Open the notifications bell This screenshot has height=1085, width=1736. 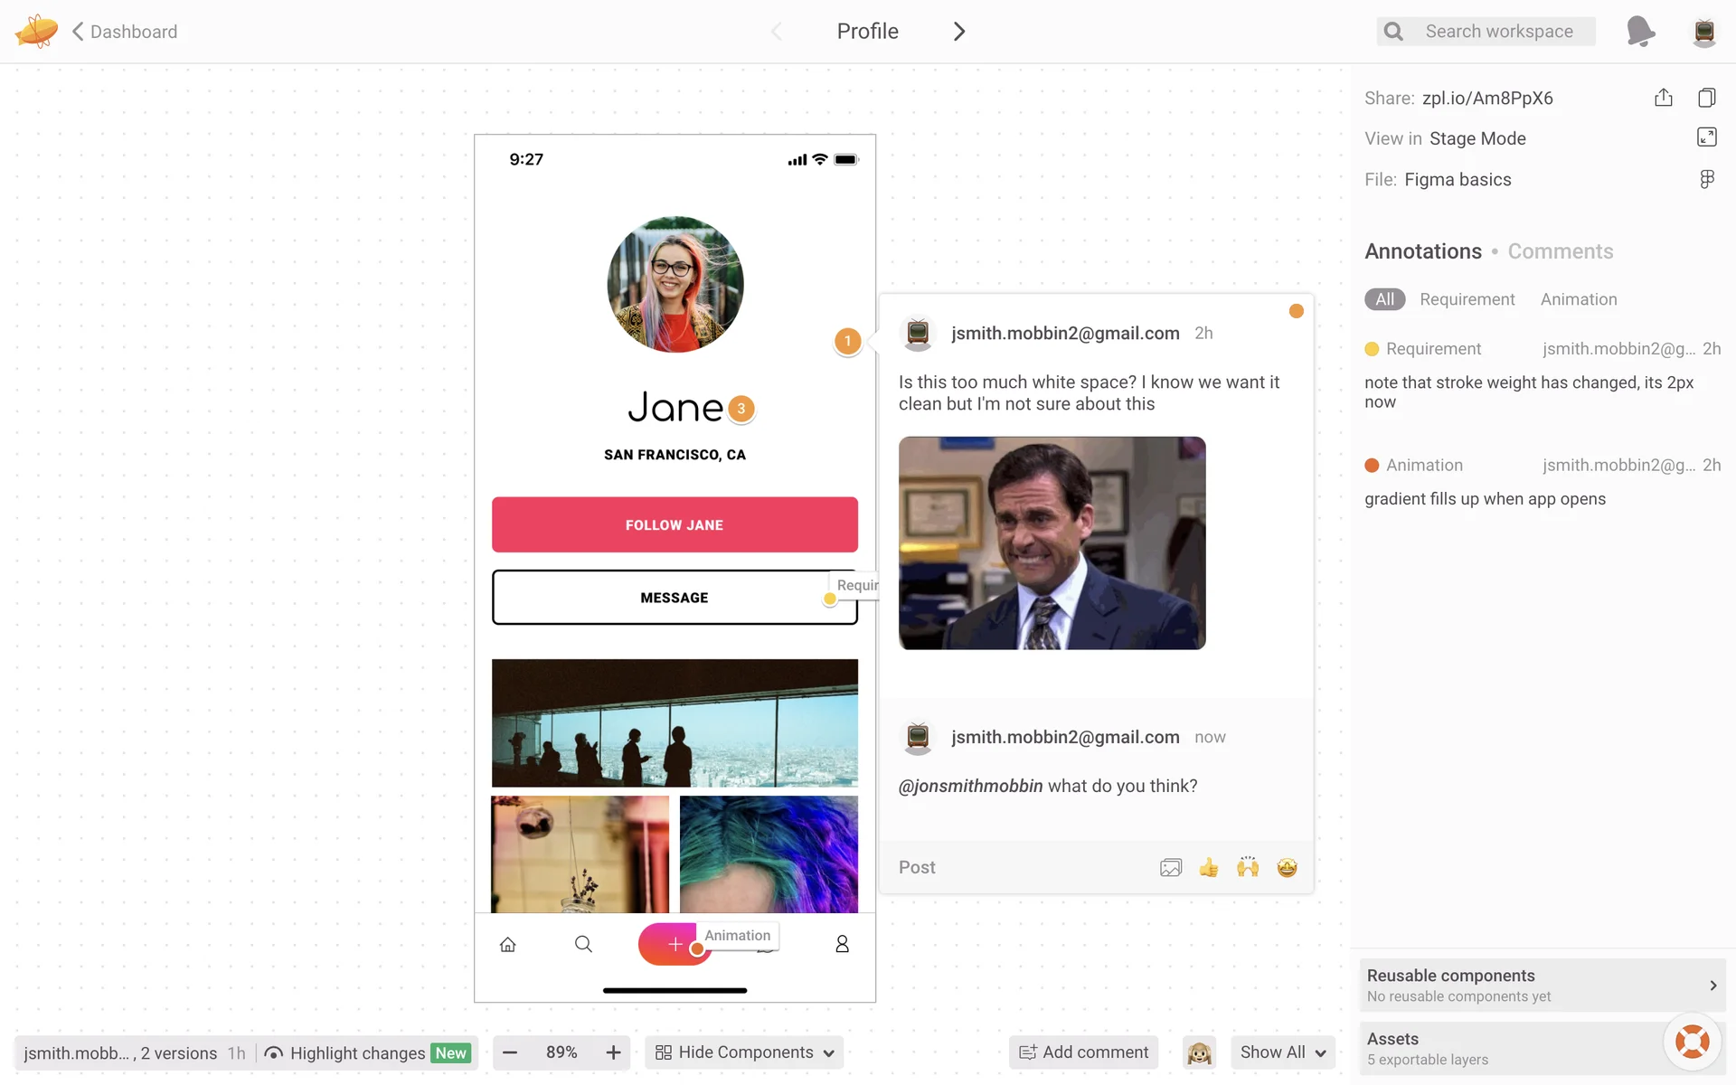click(1639, 31)
